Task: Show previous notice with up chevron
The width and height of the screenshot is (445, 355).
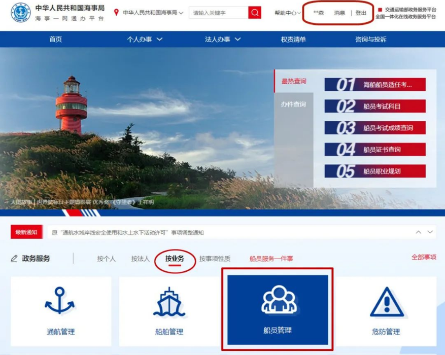Action: pyautogui.click(x=419, y=232)
